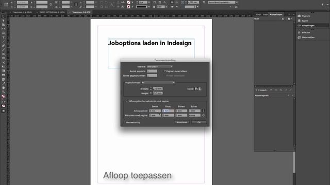Click the Koppelingen panel icon in dock
Screen dimensions: 330x185
[299, 26]
